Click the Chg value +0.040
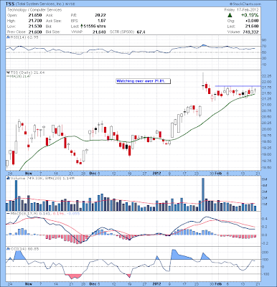The image size is (277, 287). pos(251,21)
